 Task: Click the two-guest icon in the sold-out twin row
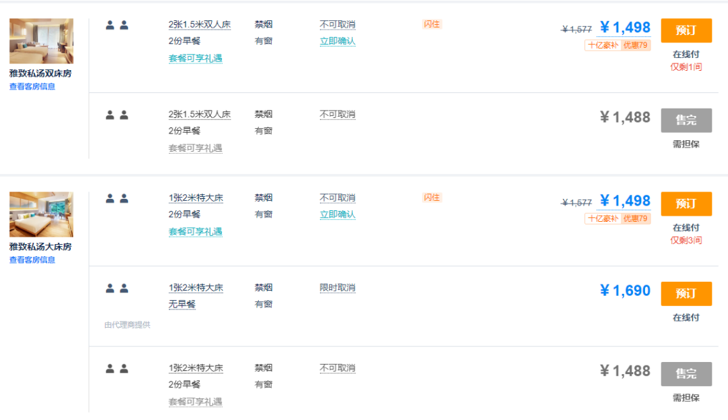coord(117,115)
